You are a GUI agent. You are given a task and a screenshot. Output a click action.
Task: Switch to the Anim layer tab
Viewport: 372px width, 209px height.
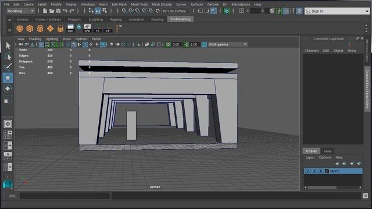click(327, 151)
